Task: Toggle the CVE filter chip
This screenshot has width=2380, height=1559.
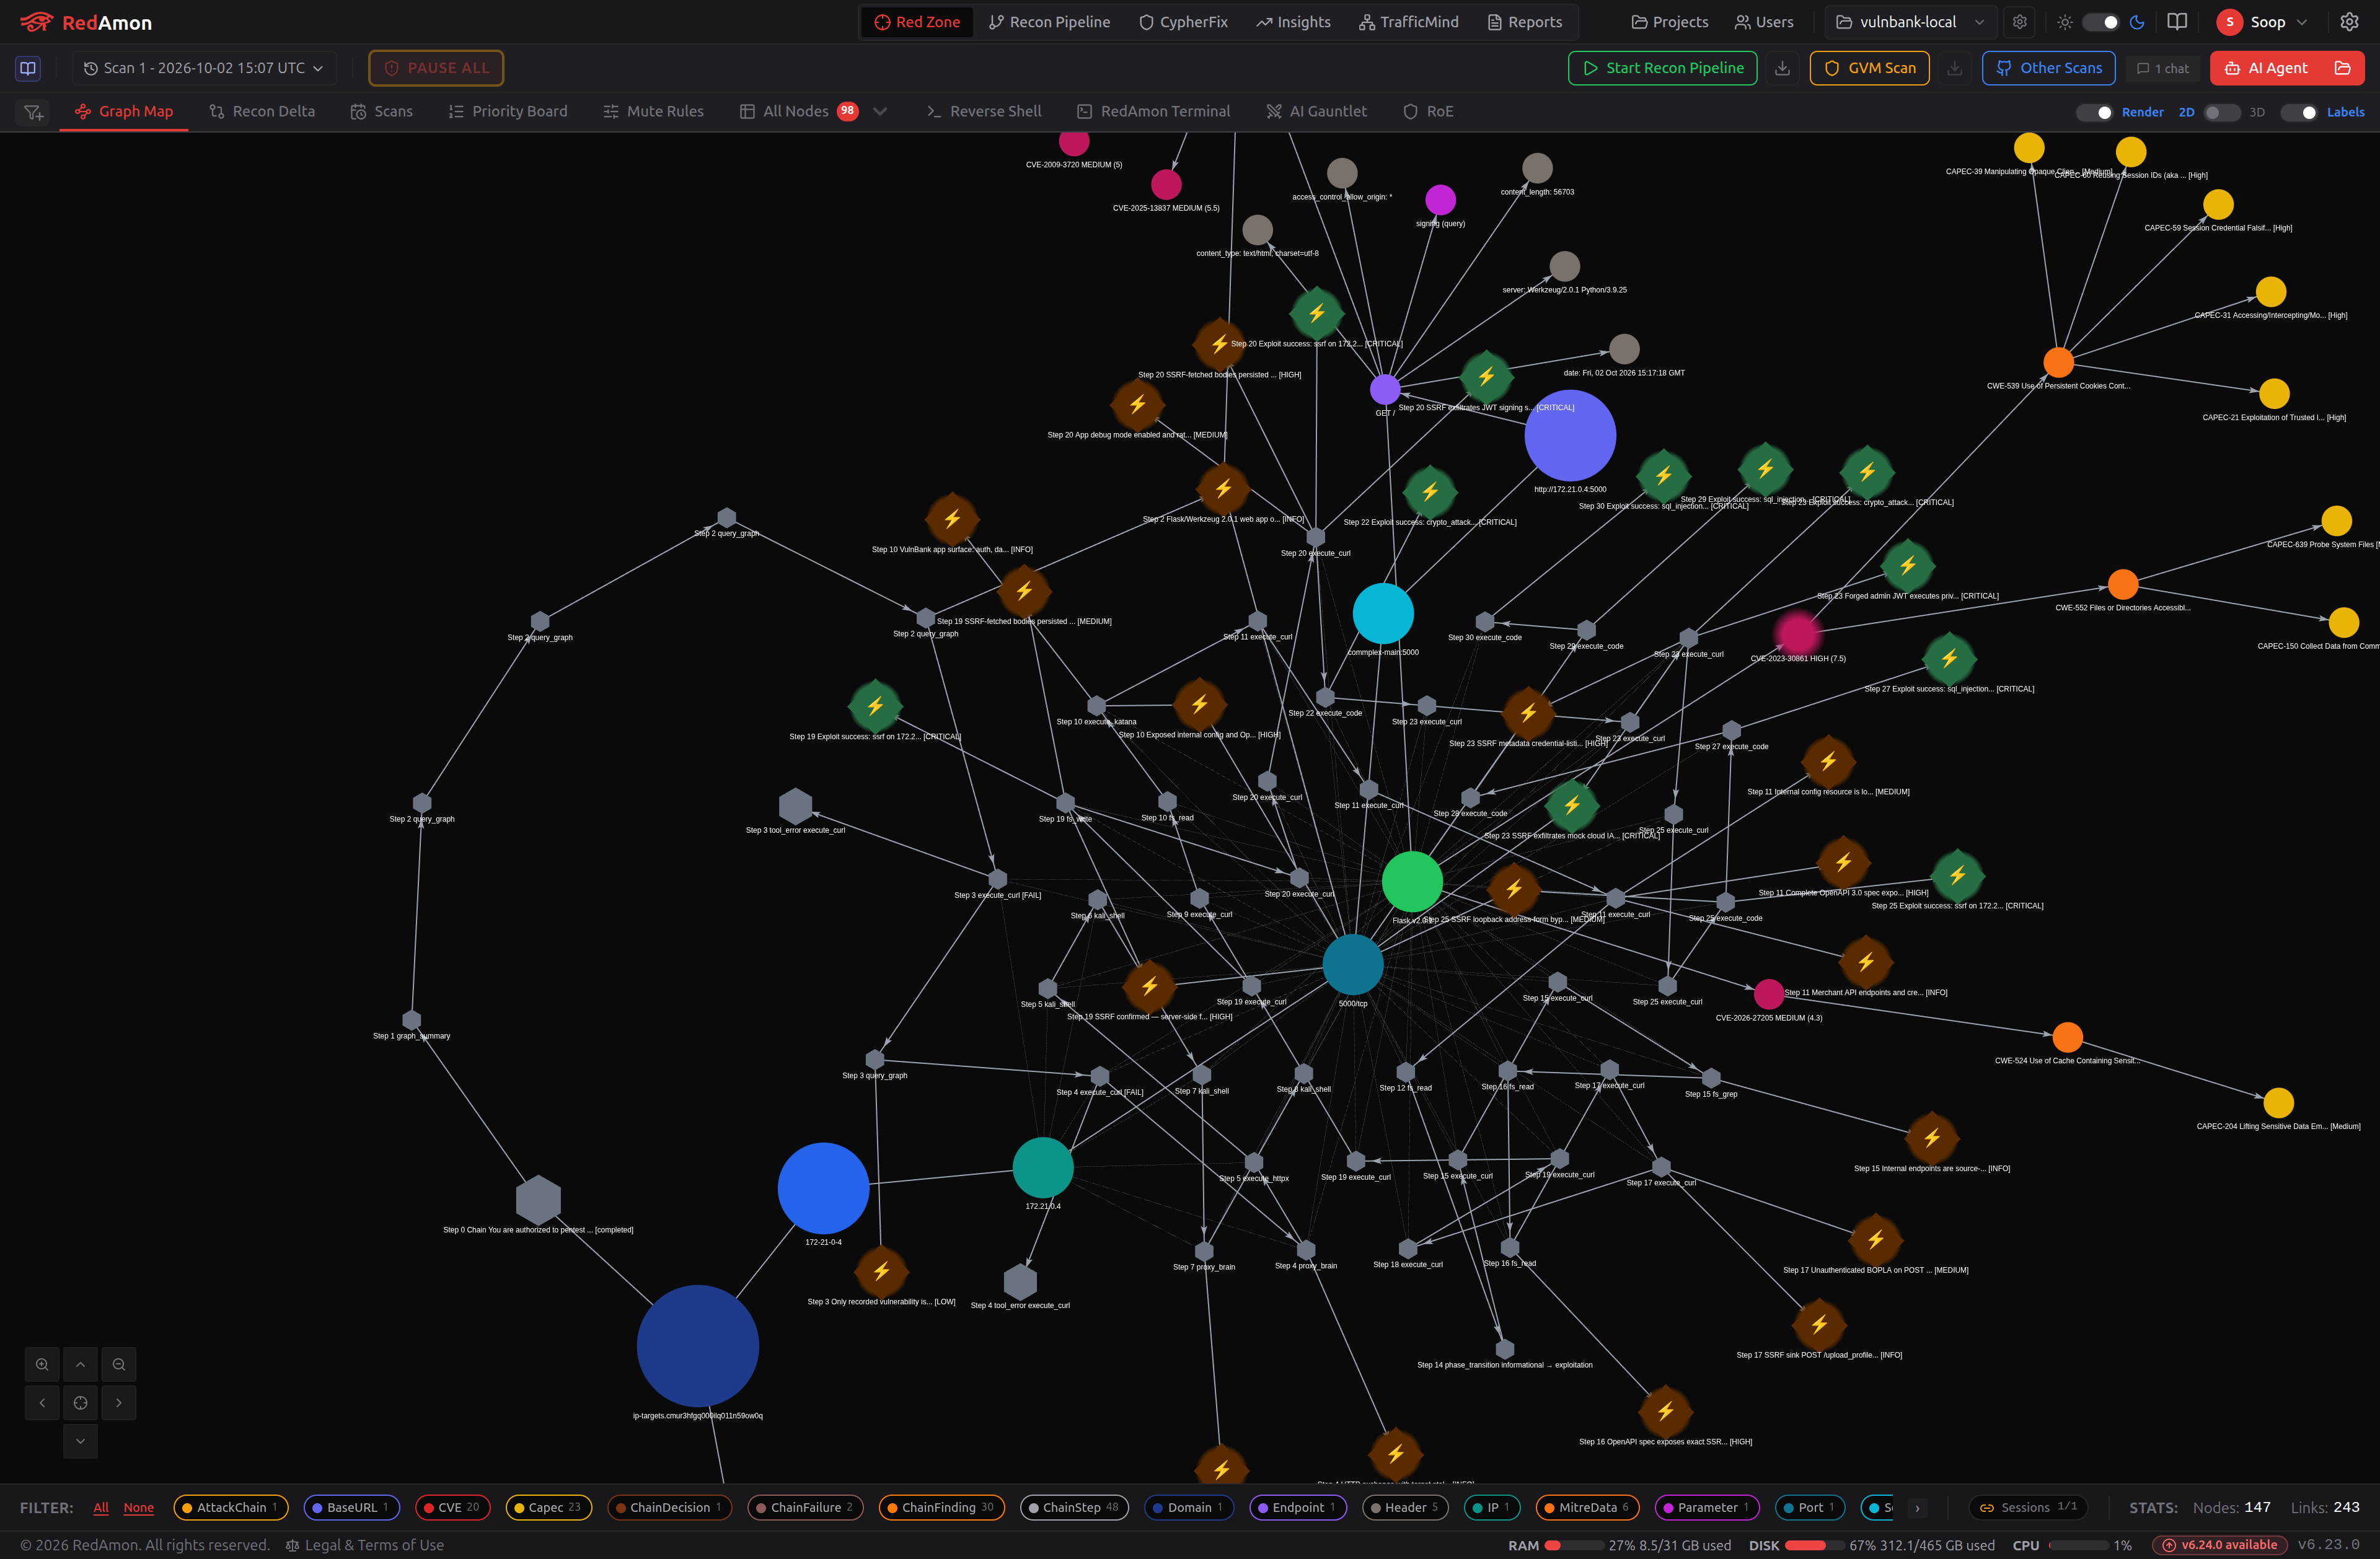Action: click(x=452, y=1507)
